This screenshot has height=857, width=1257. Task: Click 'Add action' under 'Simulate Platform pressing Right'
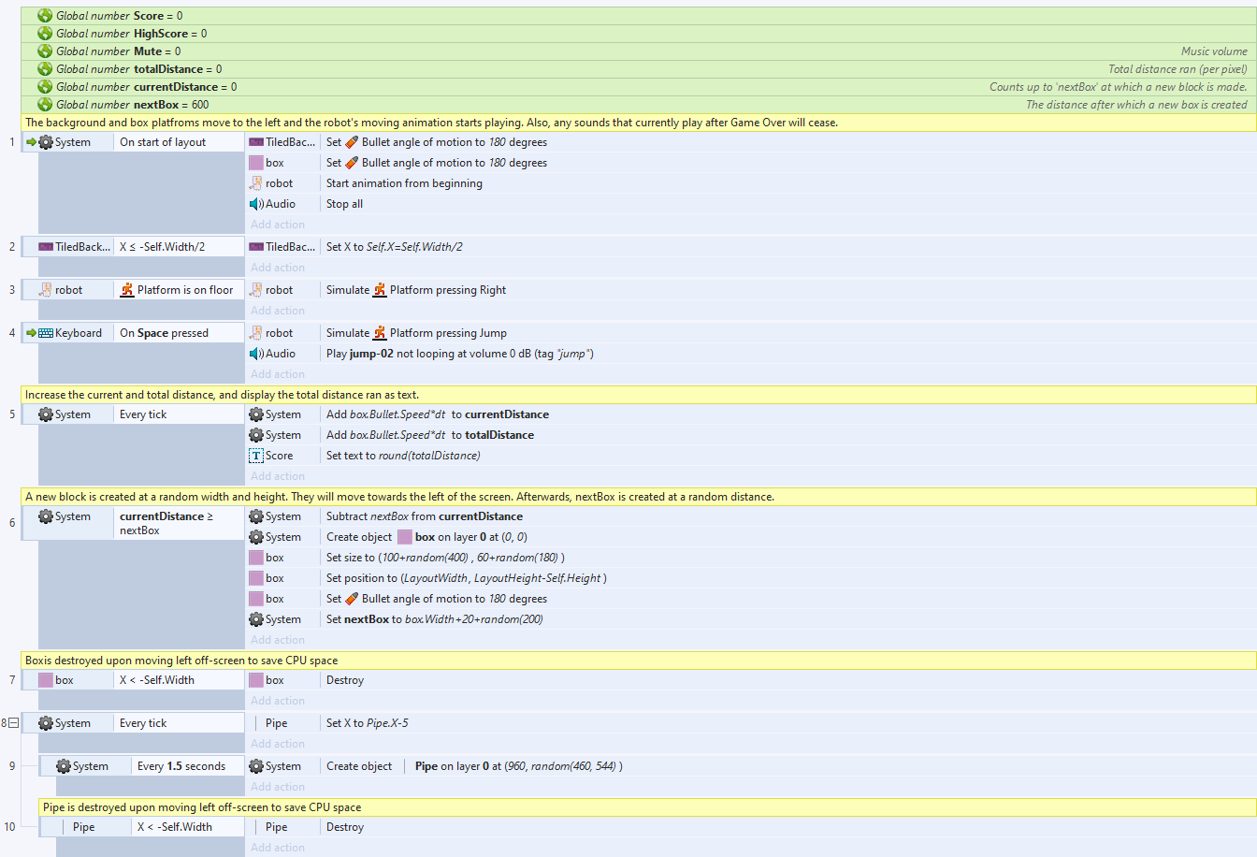pyautogui.click(x=278, y=311)
